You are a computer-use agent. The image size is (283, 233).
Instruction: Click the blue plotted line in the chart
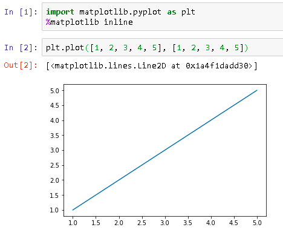[x=165, y=150]
